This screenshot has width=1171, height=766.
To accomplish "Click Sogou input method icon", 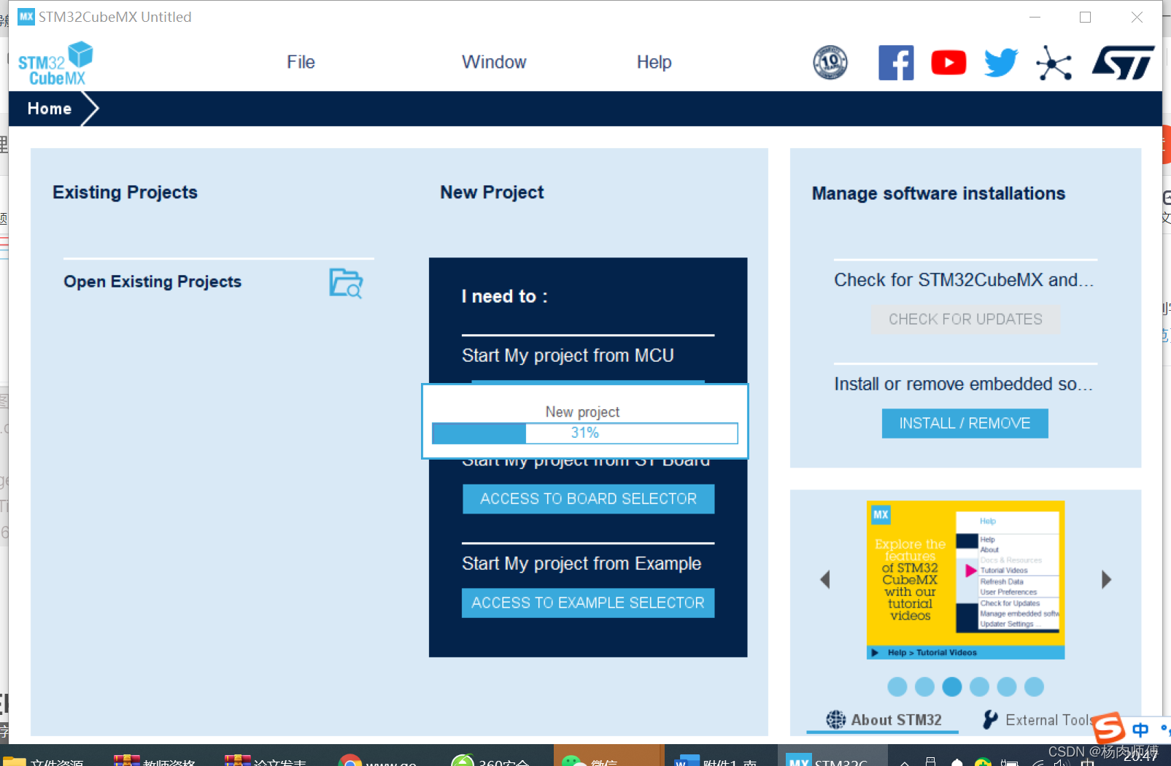I will 1108,727.
